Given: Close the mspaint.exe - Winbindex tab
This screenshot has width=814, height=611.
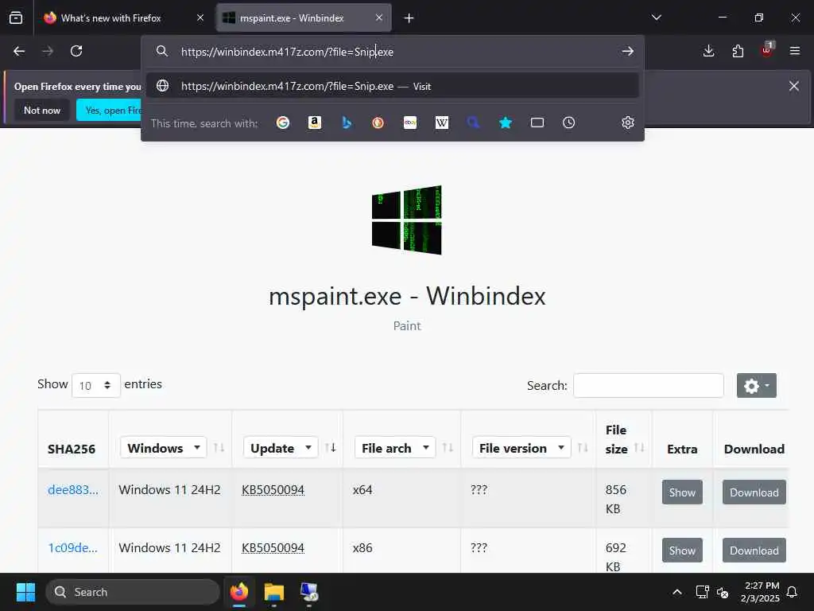Looking at the screenshot, I should pyautogui.click(x=379, y=18).
